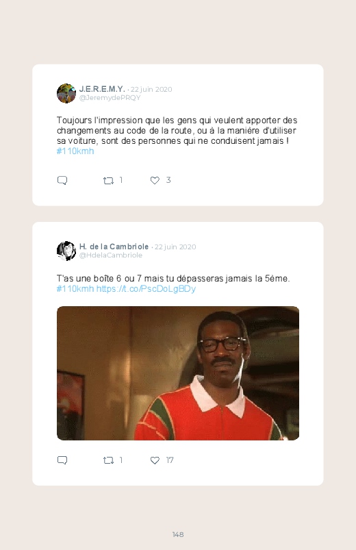Image resolution: width=356 pixels, height=550 pixels.
Task: Click reply icon on H. de la Cambriole tweet
Action: [x=62, y=460]
